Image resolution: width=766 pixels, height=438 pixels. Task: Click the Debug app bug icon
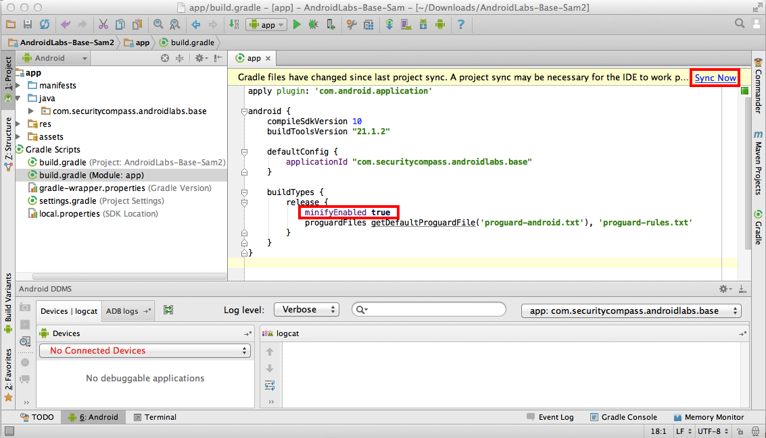(313, 24)
